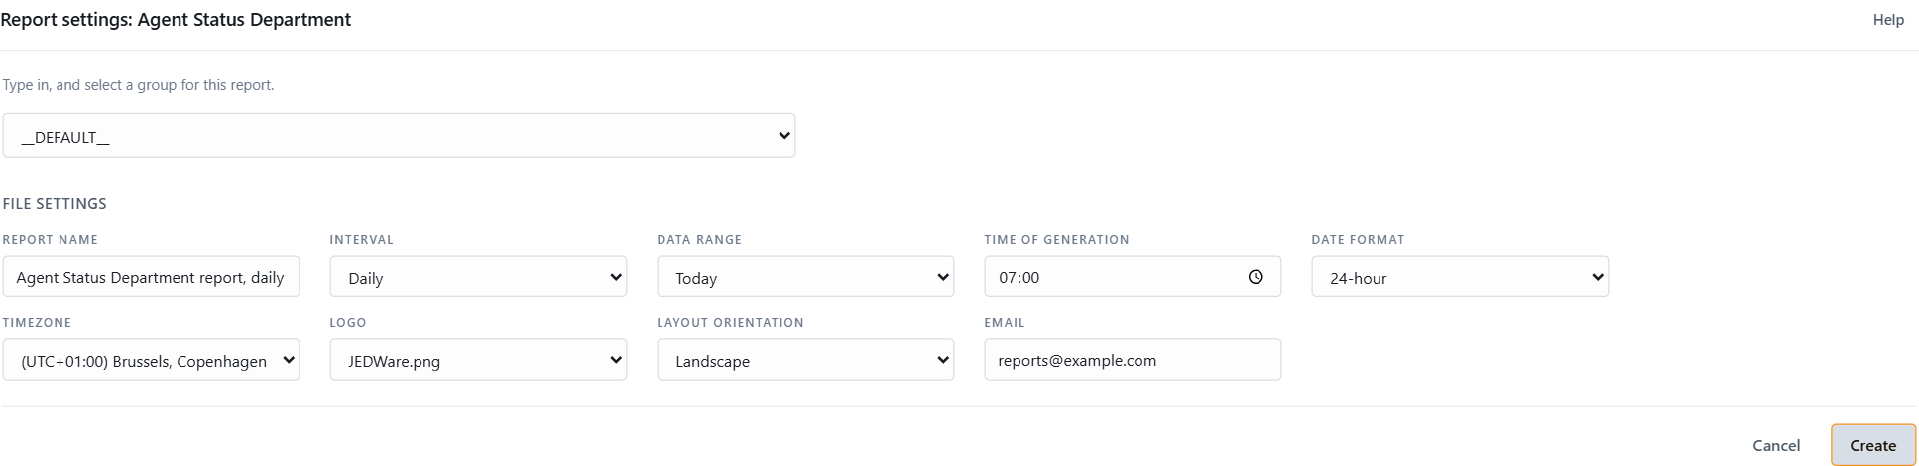Click the chevron arrow of group selector
The image size is (1919, 466).
coord(784,135)
